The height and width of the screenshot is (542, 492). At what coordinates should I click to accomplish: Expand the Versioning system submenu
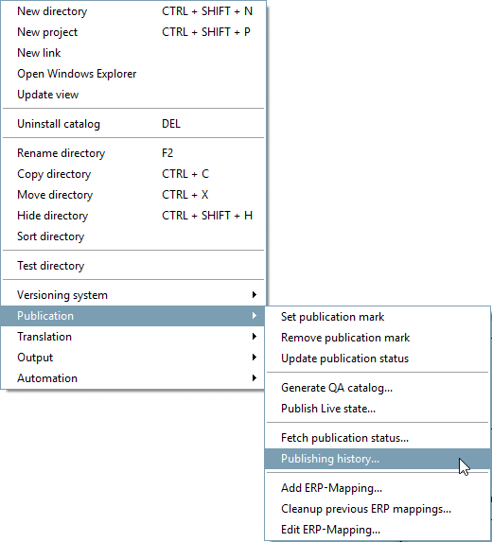click(x=133, y=295)
